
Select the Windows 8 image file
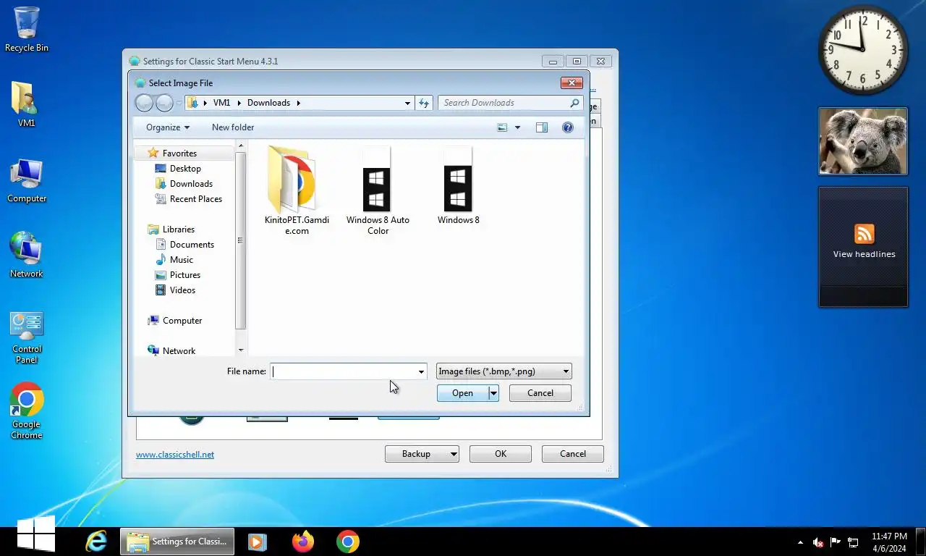pos(458,185)
